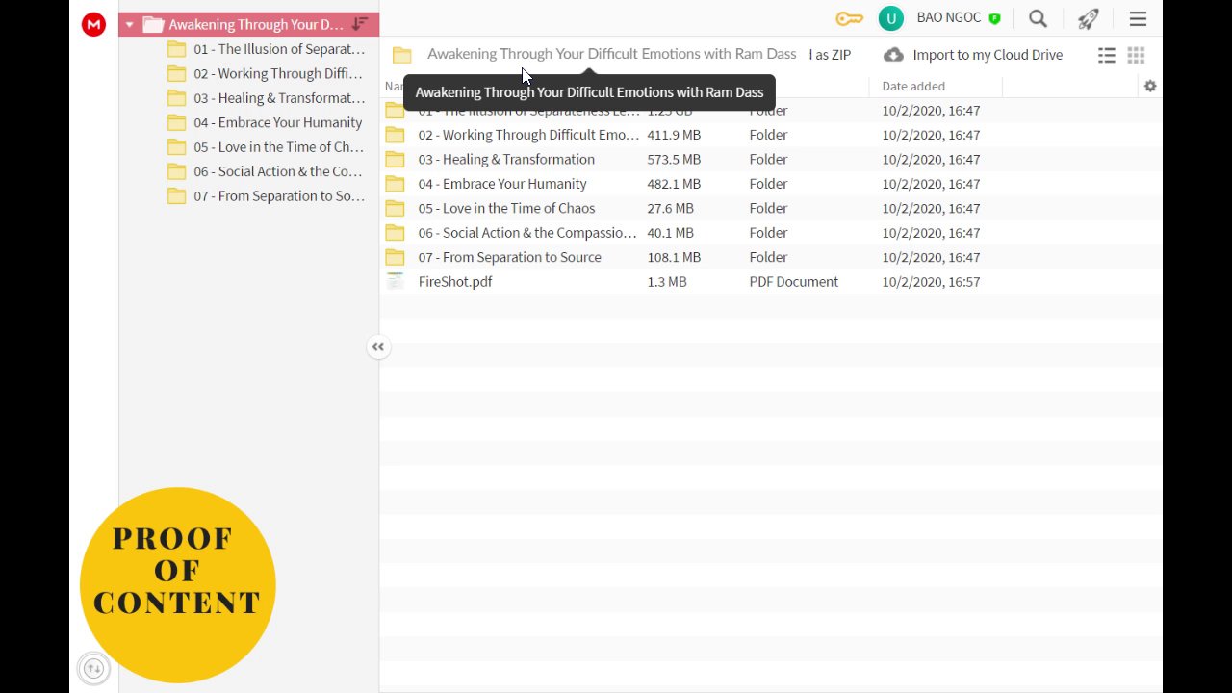Screen dimensions: 1232x693
Task: Click the 482.1 MB size cell
Action: click(x=674, y=184)
